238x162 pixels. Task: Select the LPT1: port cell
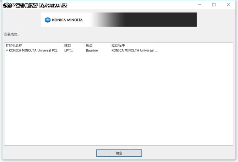[x=69, y=50]
